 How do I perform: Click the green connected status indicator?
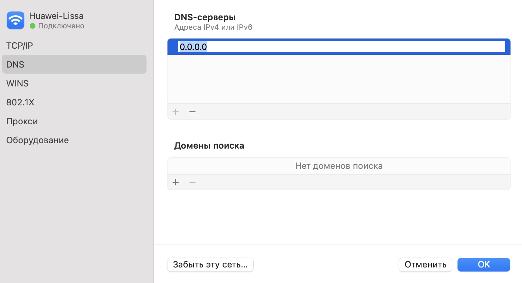[x=32, y=25]
